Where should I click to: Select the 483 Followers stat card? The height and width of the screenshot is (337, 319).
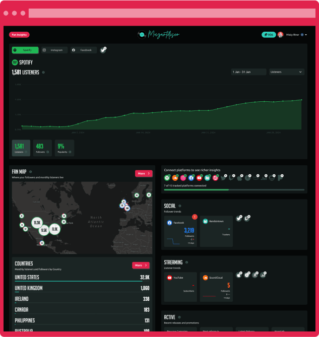coord(42,148)
